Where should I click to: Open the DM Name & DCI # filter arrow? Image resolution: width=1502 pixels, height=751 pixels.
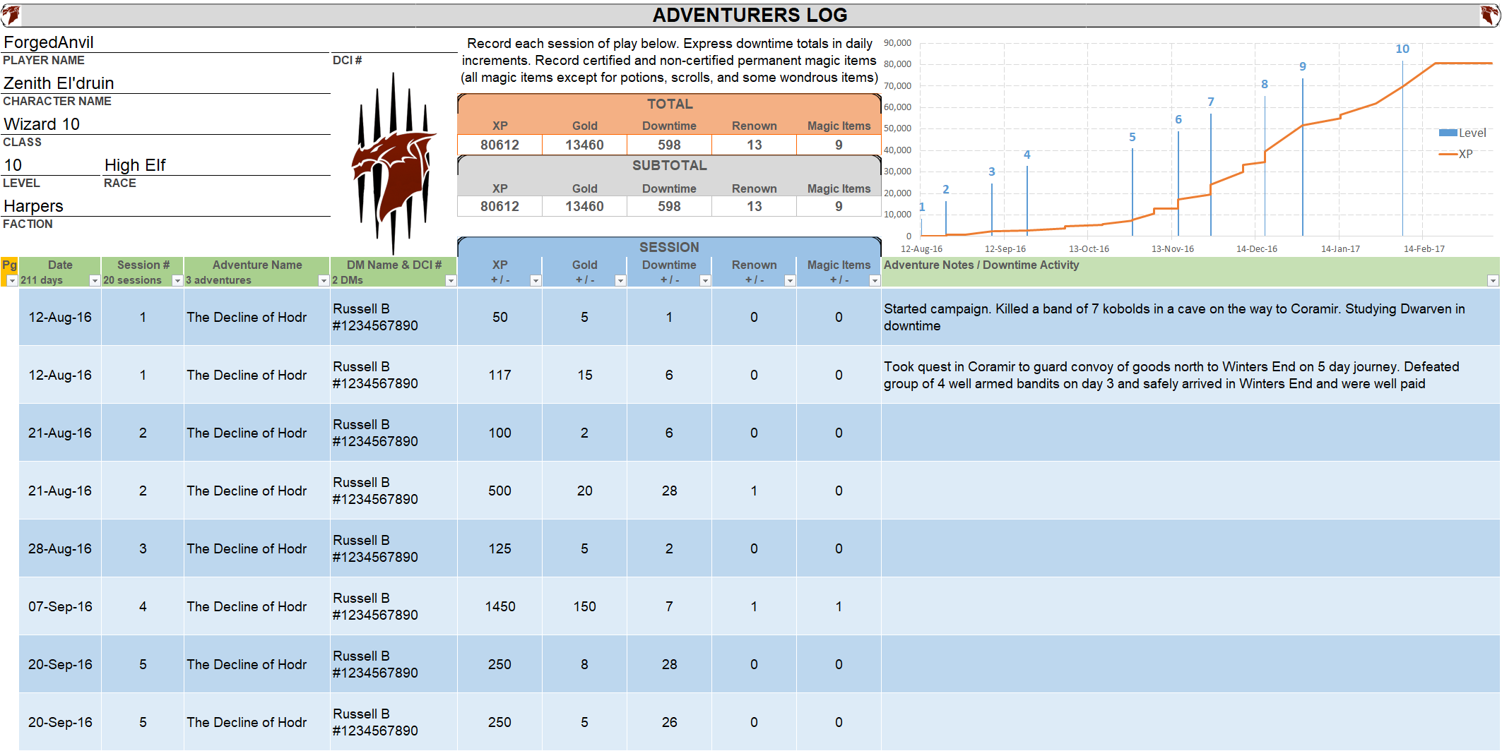(451, 281)
